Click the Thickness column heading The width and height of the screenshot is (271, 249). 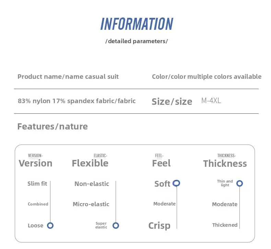point(225,164)
